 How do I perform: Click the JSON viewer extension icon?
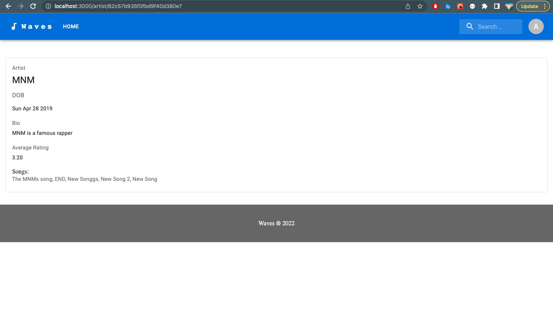[472, 6]
